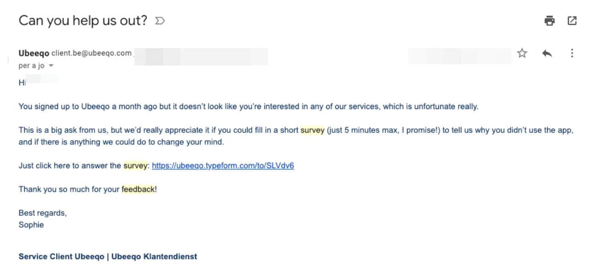The width and height of the screenshot is (606, 274).
Task: Click the 'per a jo' recipient text
Action: 31,66
